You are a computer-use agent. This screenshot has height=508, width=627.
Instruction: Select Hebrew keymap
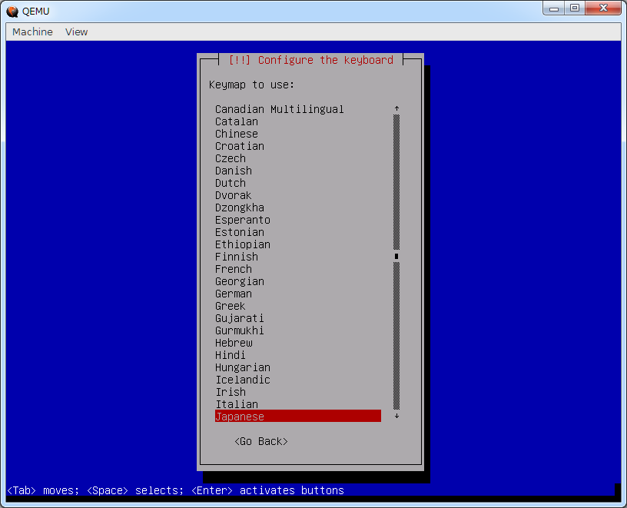coord(298,344)
